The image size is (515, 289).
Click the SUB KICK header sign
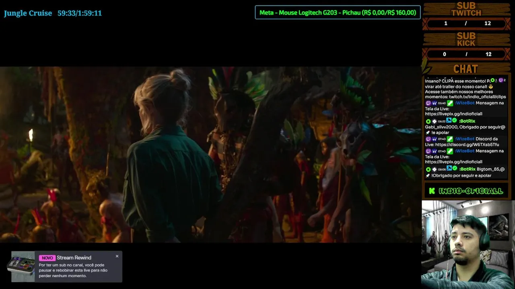click(466, 39)
